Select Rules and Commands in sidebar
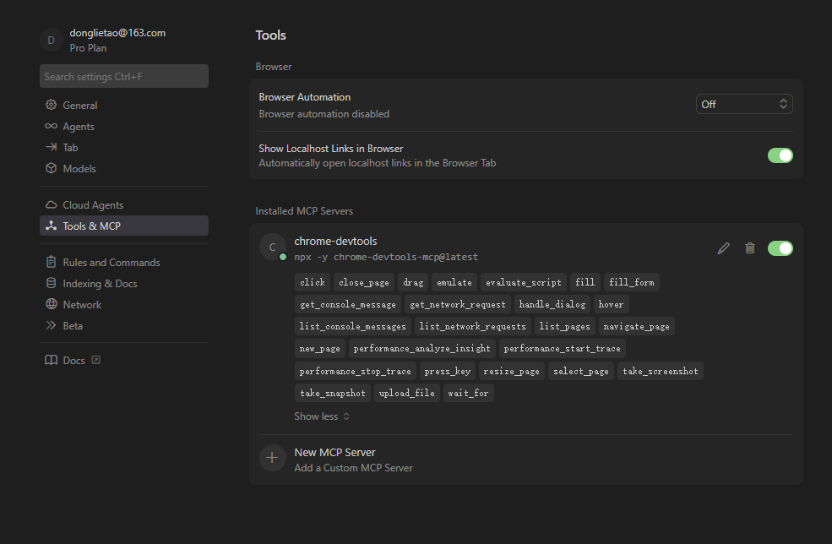 point(111,263)
